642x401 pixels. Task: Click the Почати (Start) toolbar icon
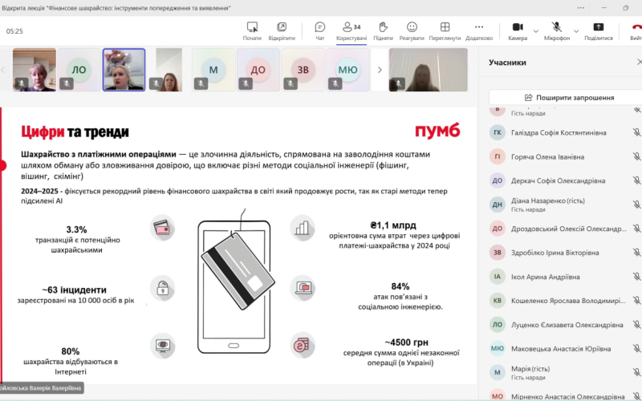[x=252, y=30]
